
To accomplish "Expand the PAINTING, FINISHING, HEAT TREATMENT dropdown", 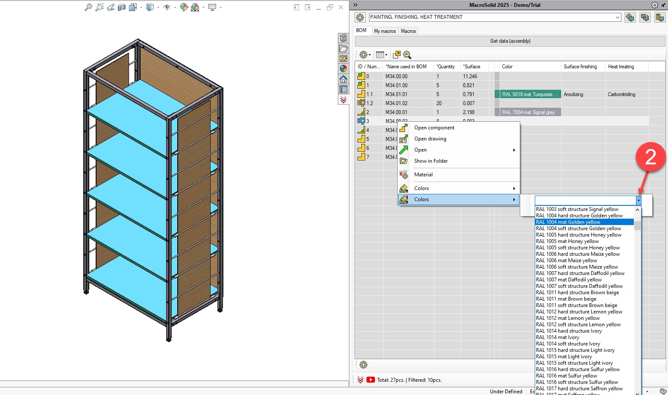I will (618, 18).
